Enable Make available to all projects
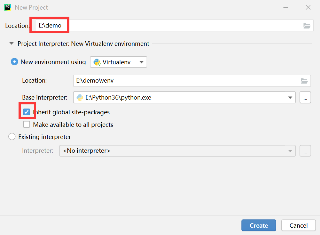320x235 pixels. (x=27, y=125)
